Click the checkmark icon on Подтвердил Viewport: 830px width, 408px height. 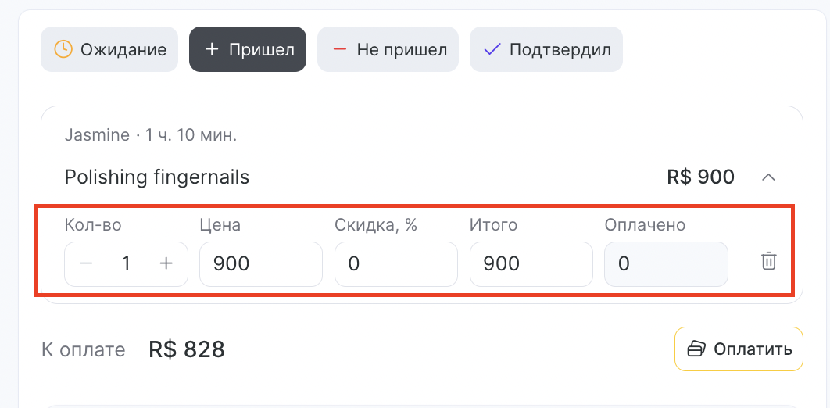pos(492,49)
